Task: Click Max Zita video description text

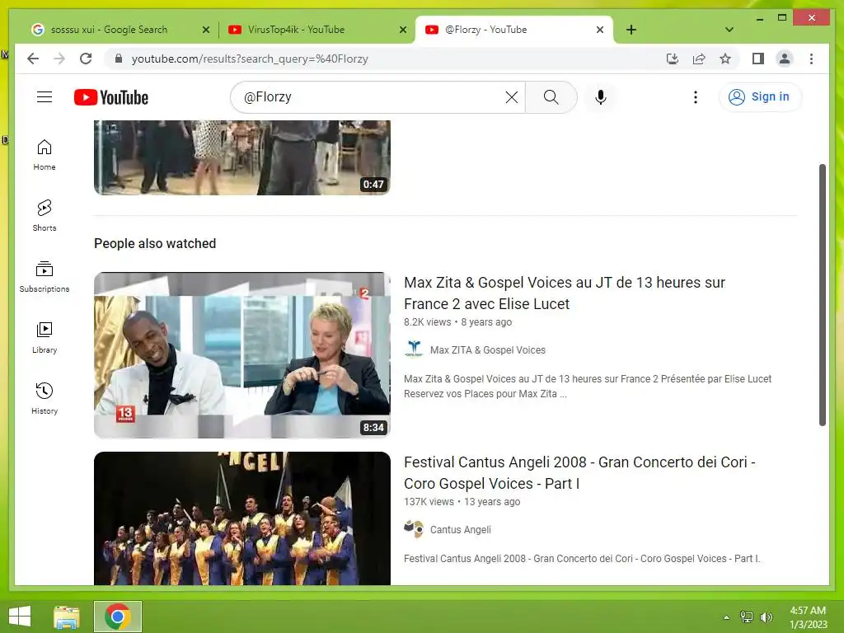Action: [x=587, y=387]
